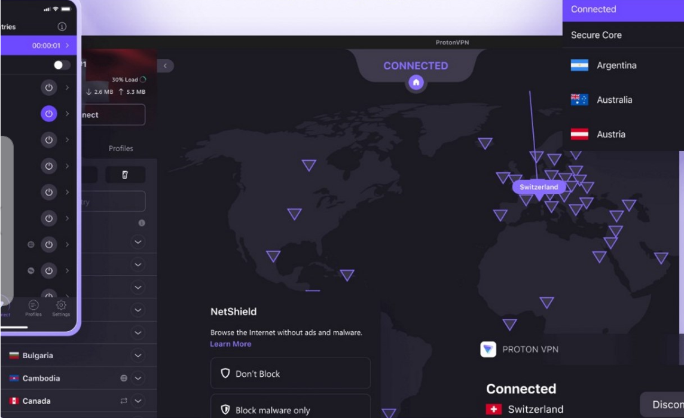Screen dimensions: 684x418
Task: Click the kill switch icon button
Action: 125,175
